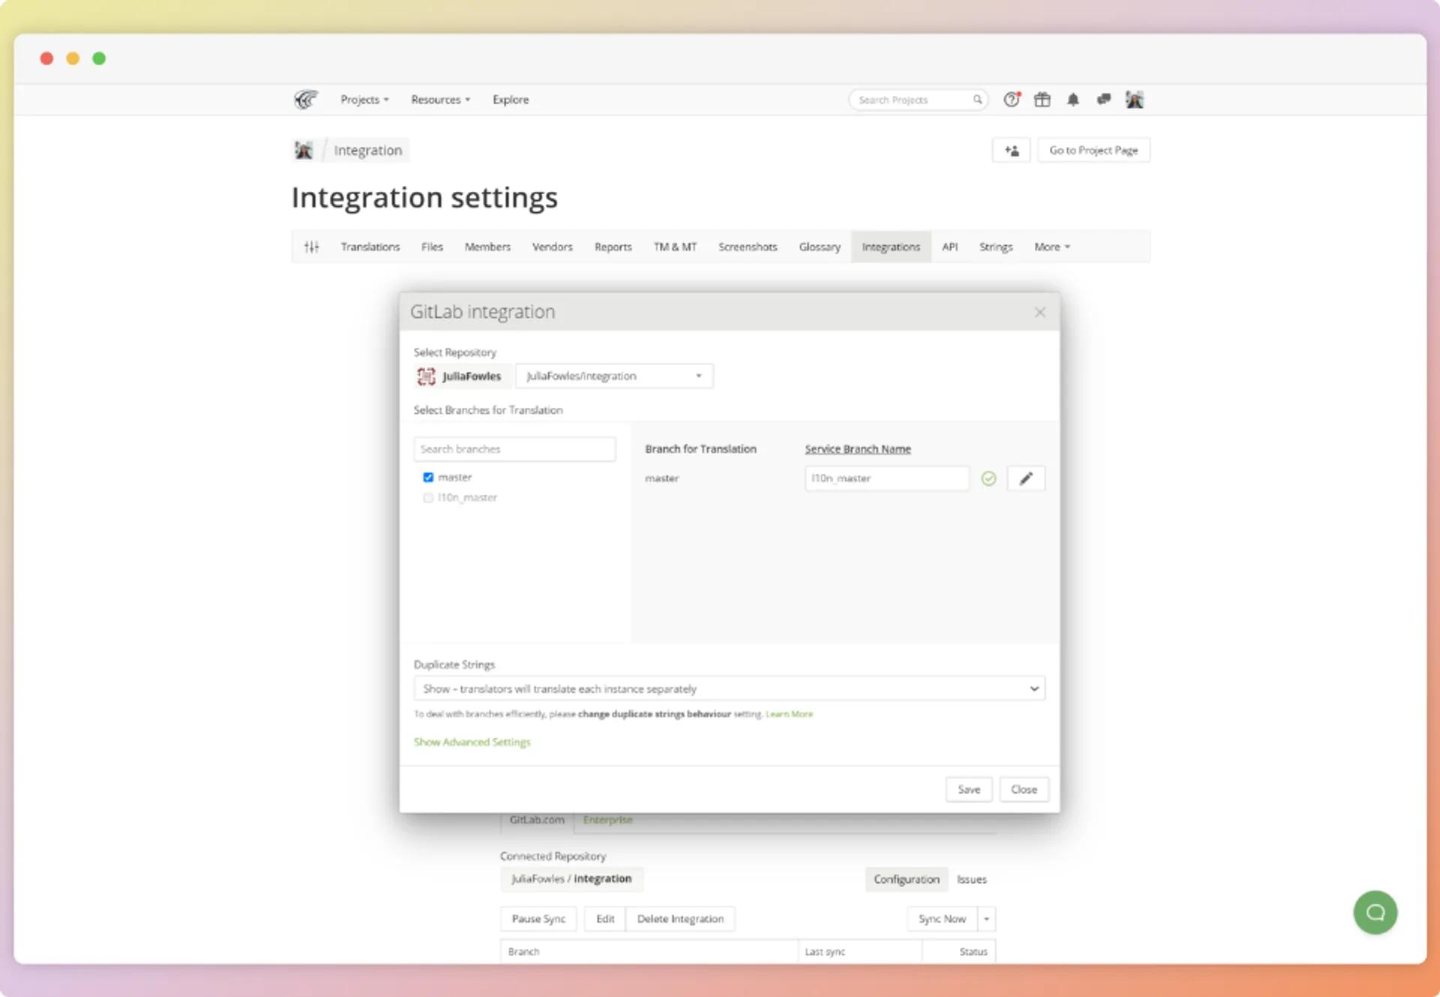Click Go to Project Page button
The image size is (1440, 997).
point(1093,151)
